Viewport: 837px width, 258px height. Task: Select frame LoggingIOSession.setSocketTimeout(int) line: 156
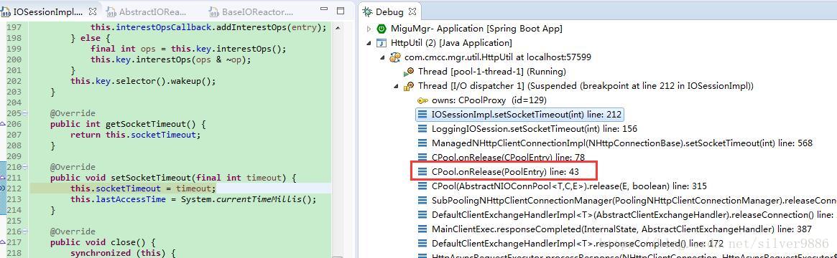point(534,129)
